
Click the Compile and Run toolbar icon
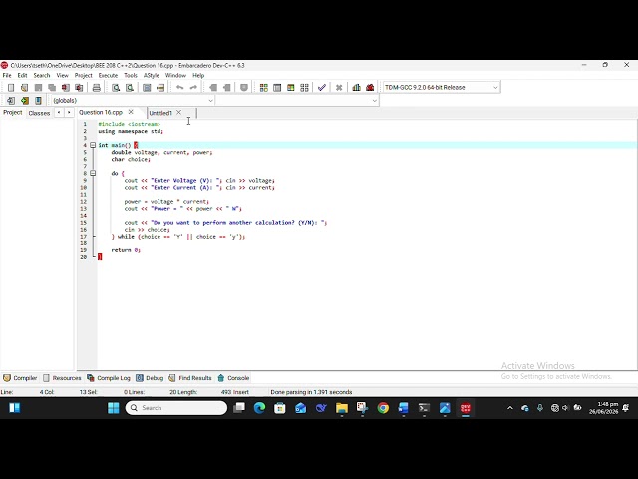coord(290,88)
